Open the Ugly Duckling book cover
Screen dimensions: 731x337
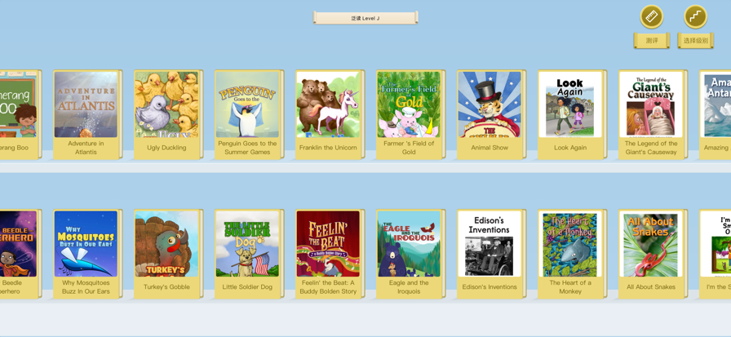(x=166, y=104)
